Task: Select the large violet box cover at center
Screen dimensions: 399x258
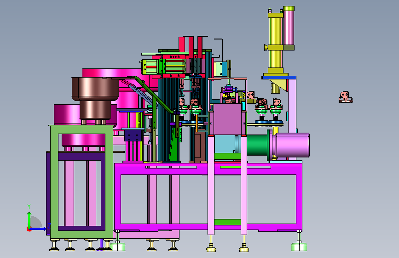Action: (x=227, y=119)
